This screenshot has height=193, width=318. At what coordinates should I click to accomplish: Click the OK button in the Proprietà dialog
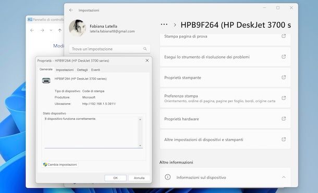click(x=115, y=178)
